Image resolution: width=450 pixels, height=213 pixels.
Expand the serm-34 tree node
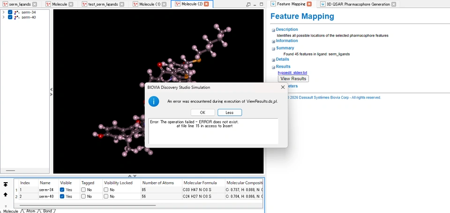pos(3,12)
